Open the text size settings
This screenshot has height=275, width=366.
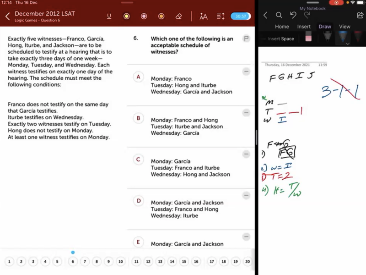pos(204,16)
